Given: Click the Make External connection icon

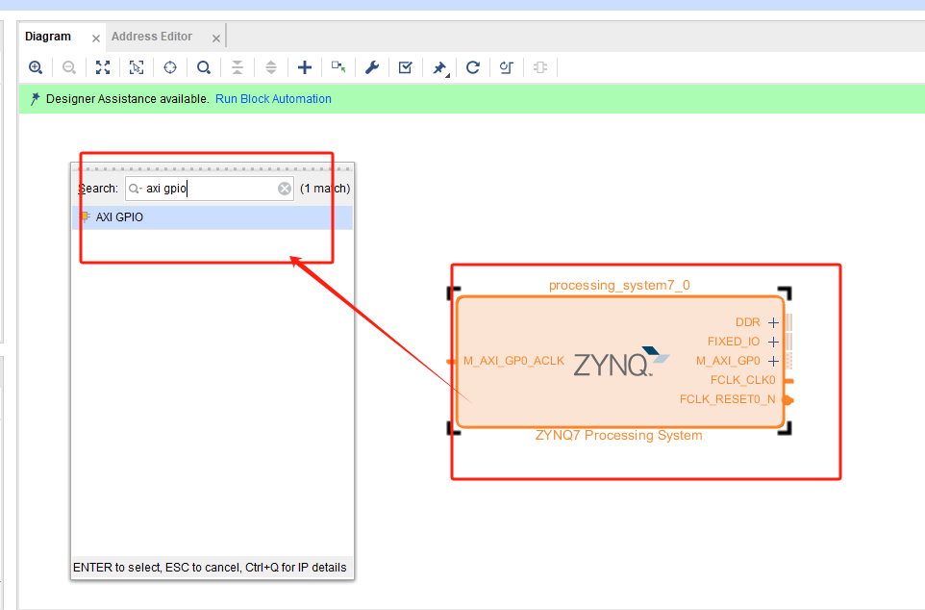Looking at the screenshot, I should pos(338,67).
